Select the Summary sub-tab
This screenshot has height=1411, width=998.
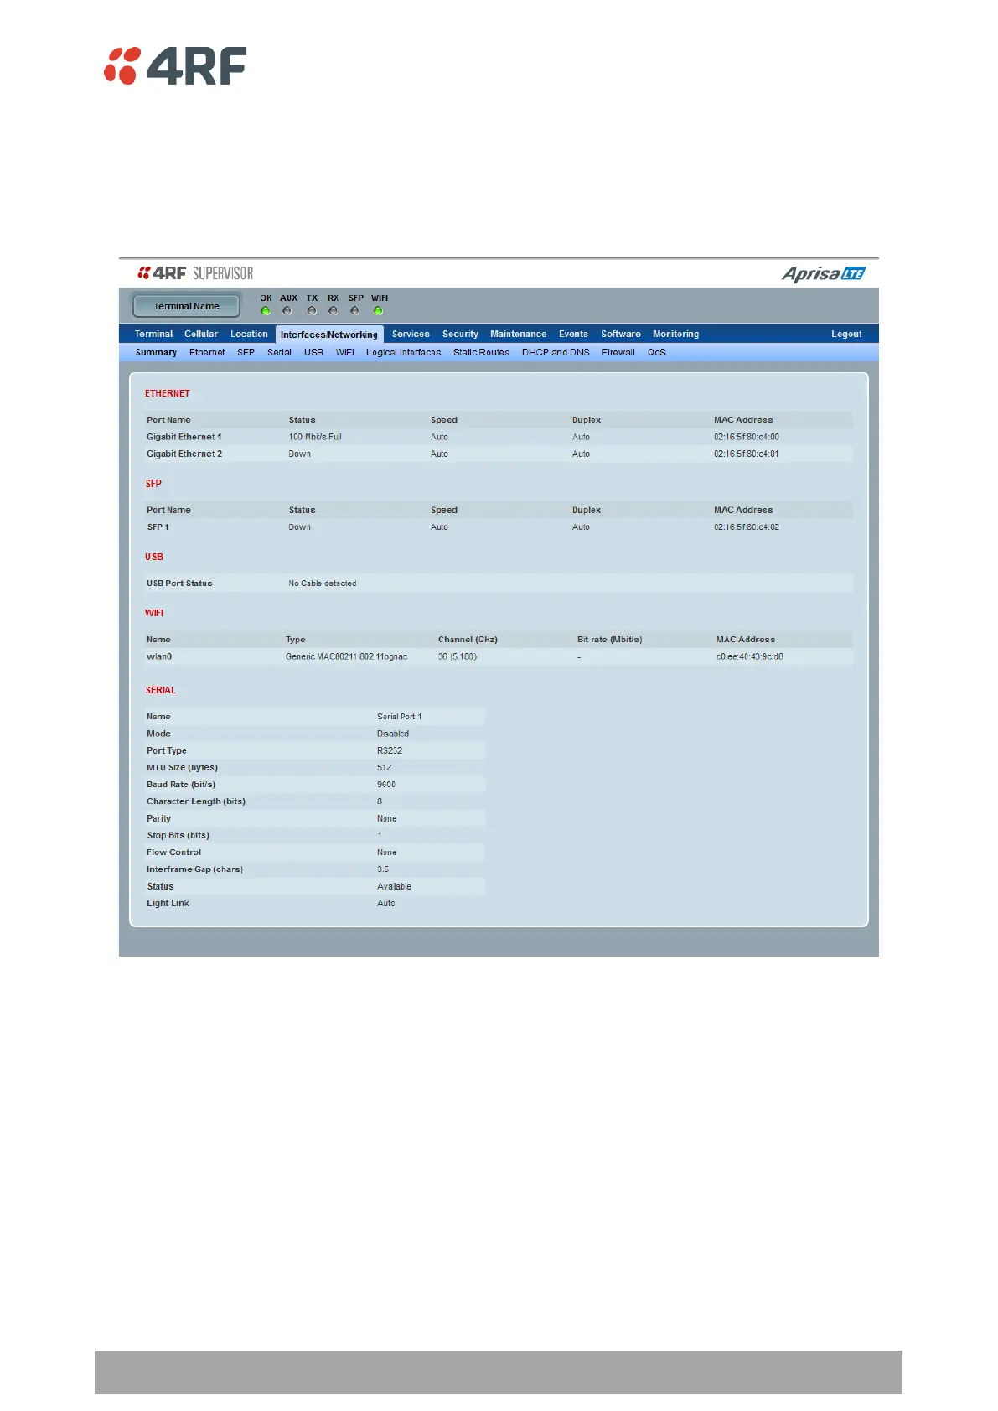click(x=156, y=352)
